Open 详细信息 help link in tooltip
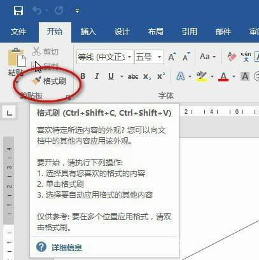 click(67, 247)
